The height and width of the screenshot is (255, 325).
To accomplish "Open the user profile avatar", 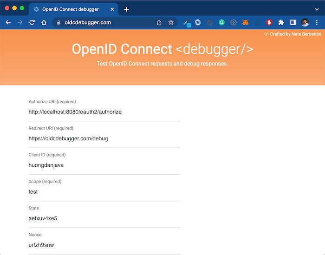I will [x=305, y=22].
